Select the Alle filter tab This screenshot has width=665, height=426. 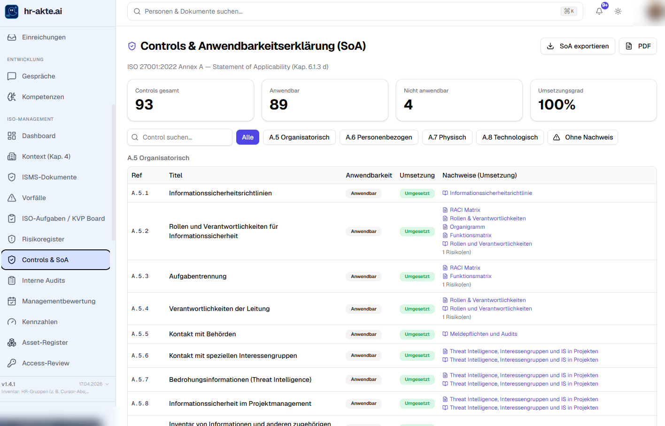[247, 137]
